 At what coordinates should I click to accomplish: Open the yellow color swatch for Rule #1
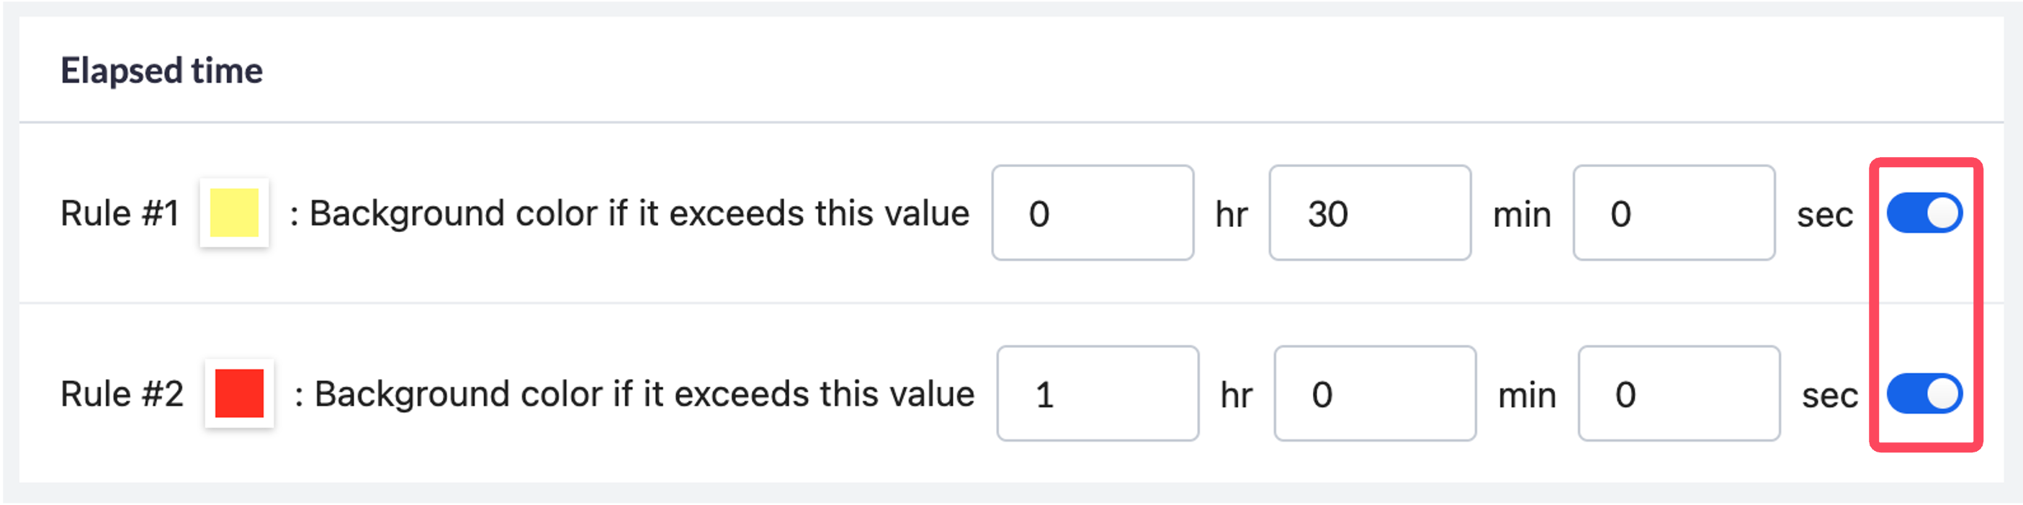tap(234, 213)
